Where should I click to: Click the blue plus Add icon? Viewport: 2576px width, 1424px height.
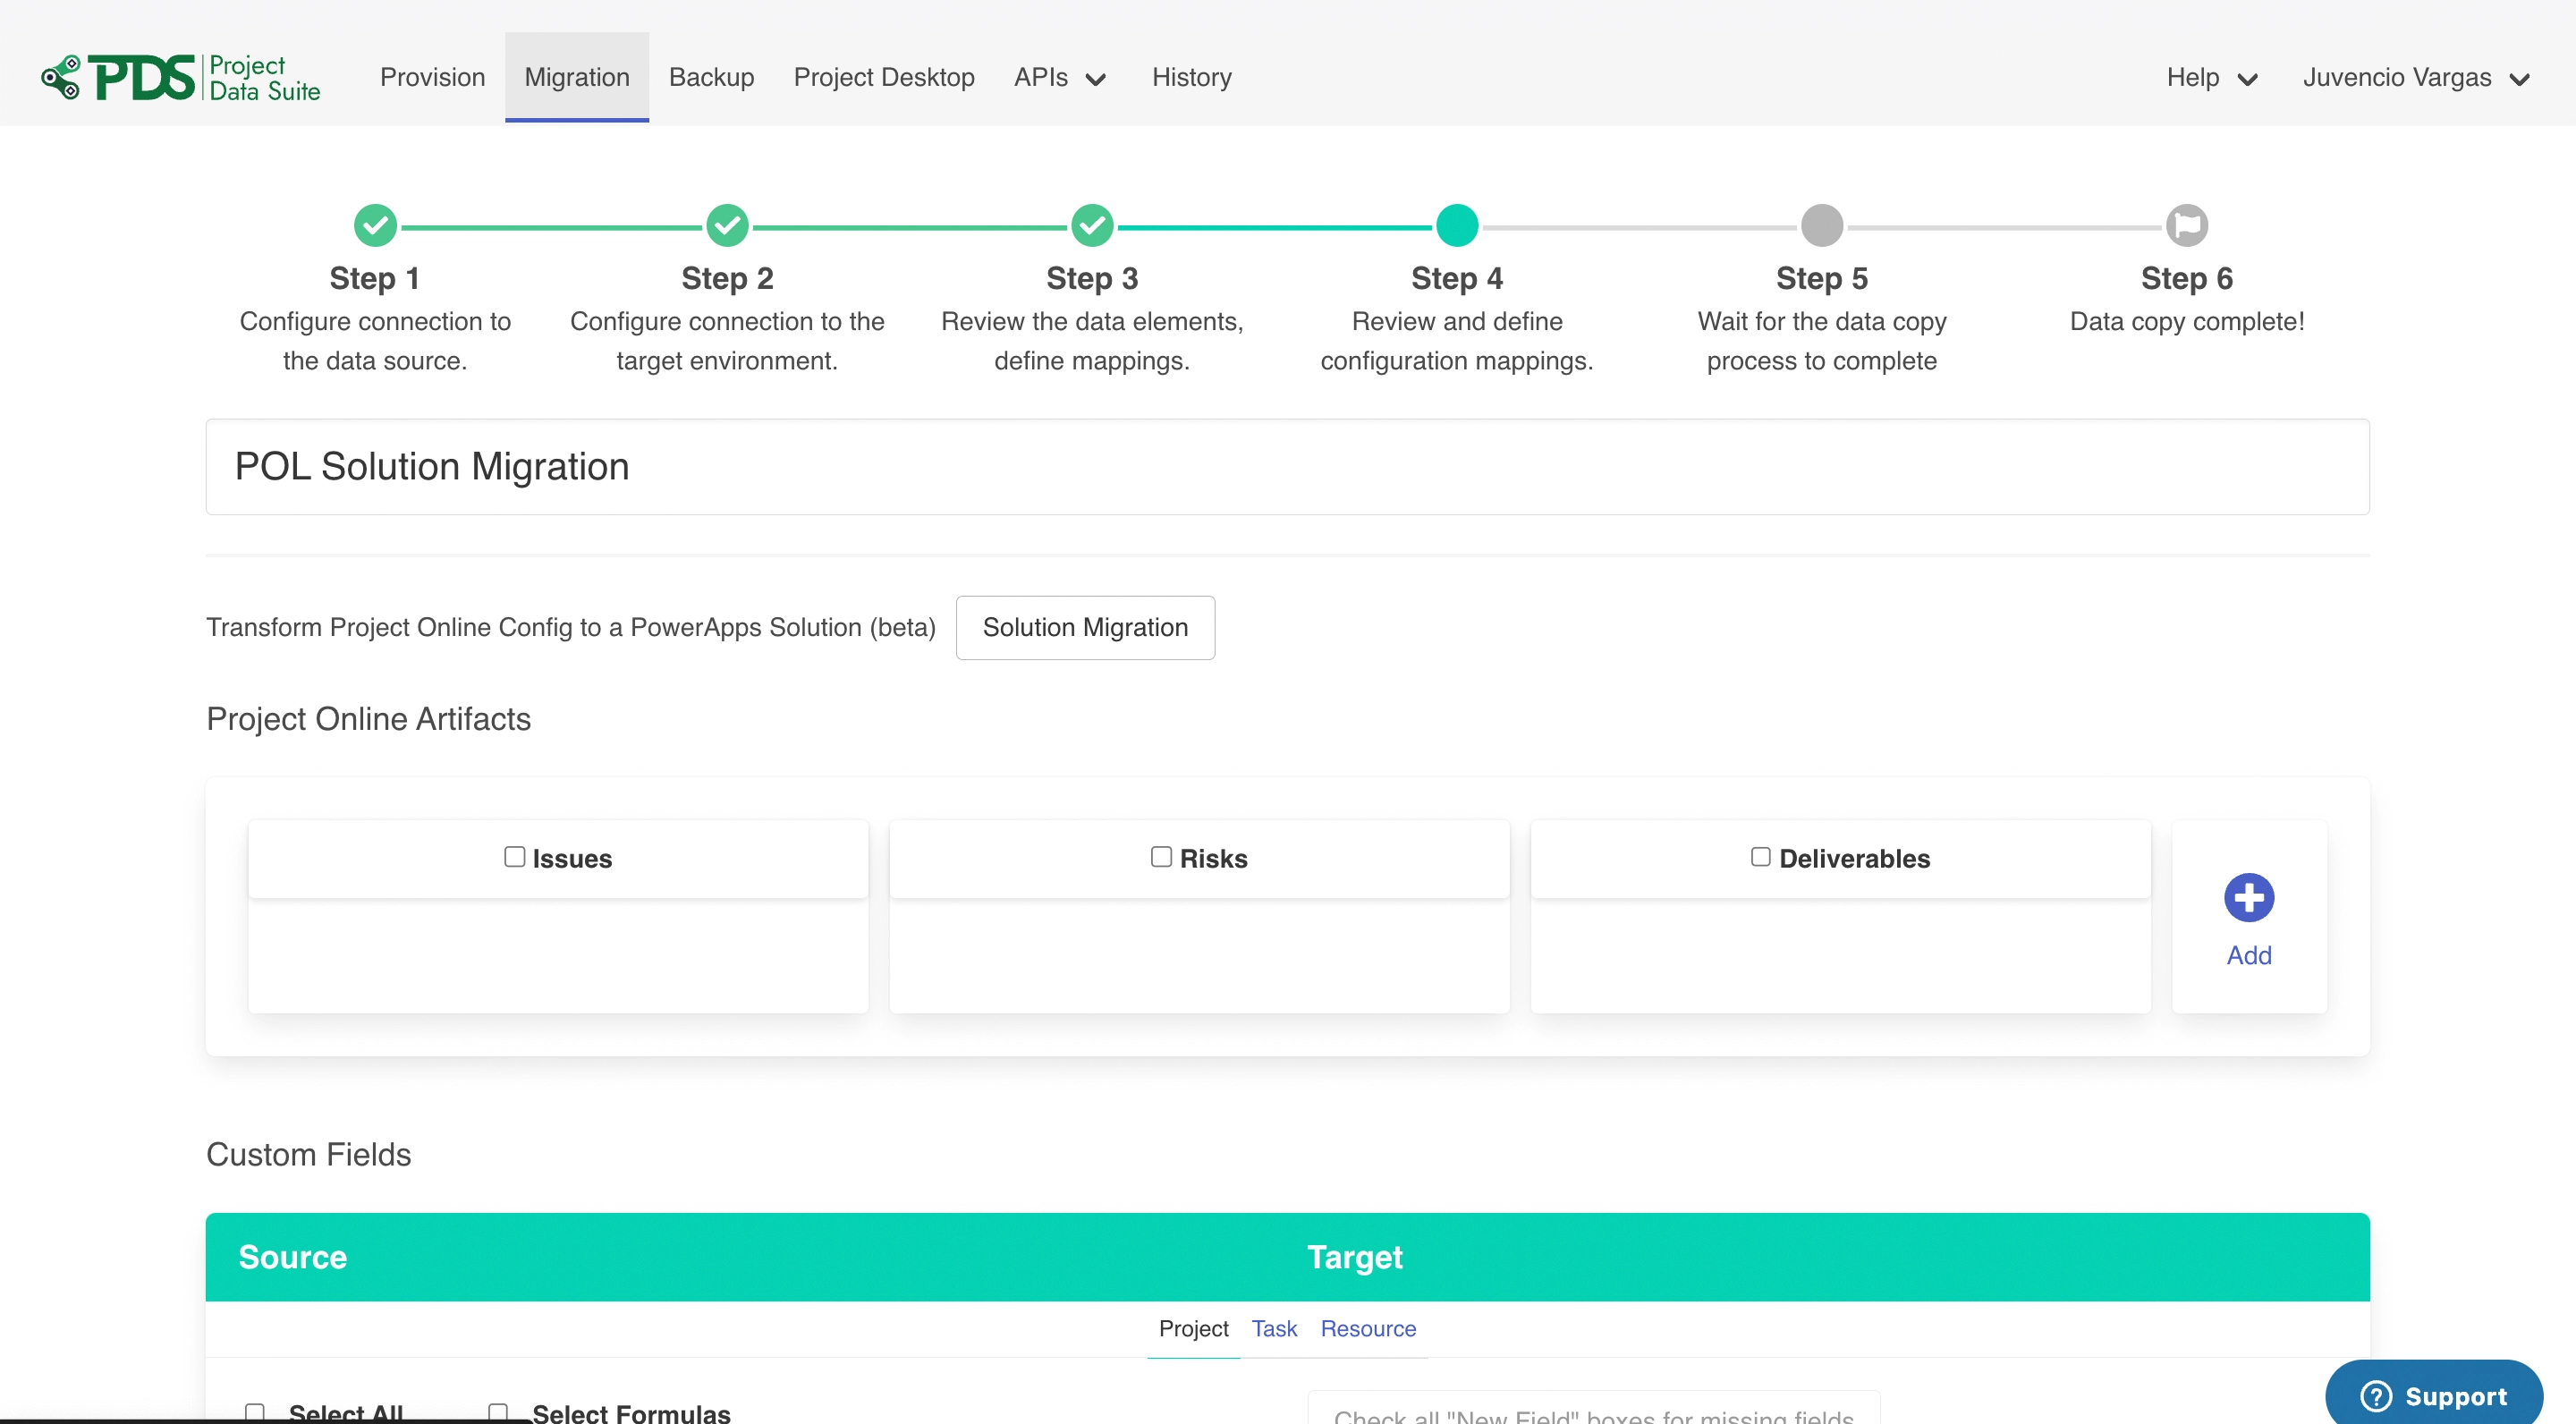point(2248,897)
